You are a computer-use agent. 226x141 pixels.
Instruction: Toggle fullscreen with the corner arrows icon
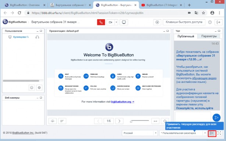point(219,133)
